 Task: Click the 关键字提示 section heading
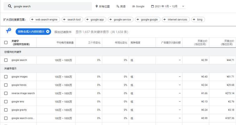pyautogui.click(x=10, y=68)
